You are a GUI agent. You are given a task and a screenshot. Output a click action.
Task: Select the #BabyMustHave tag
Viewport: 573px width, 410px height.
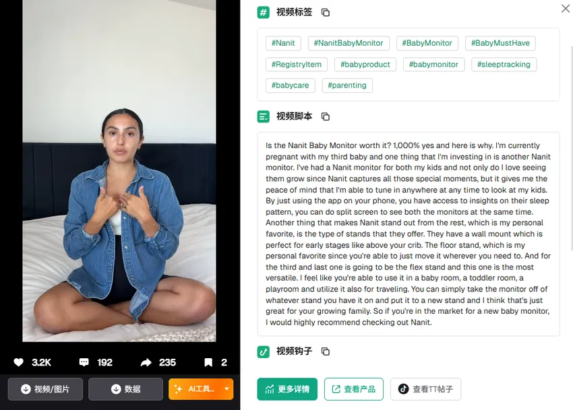point(500,43)
